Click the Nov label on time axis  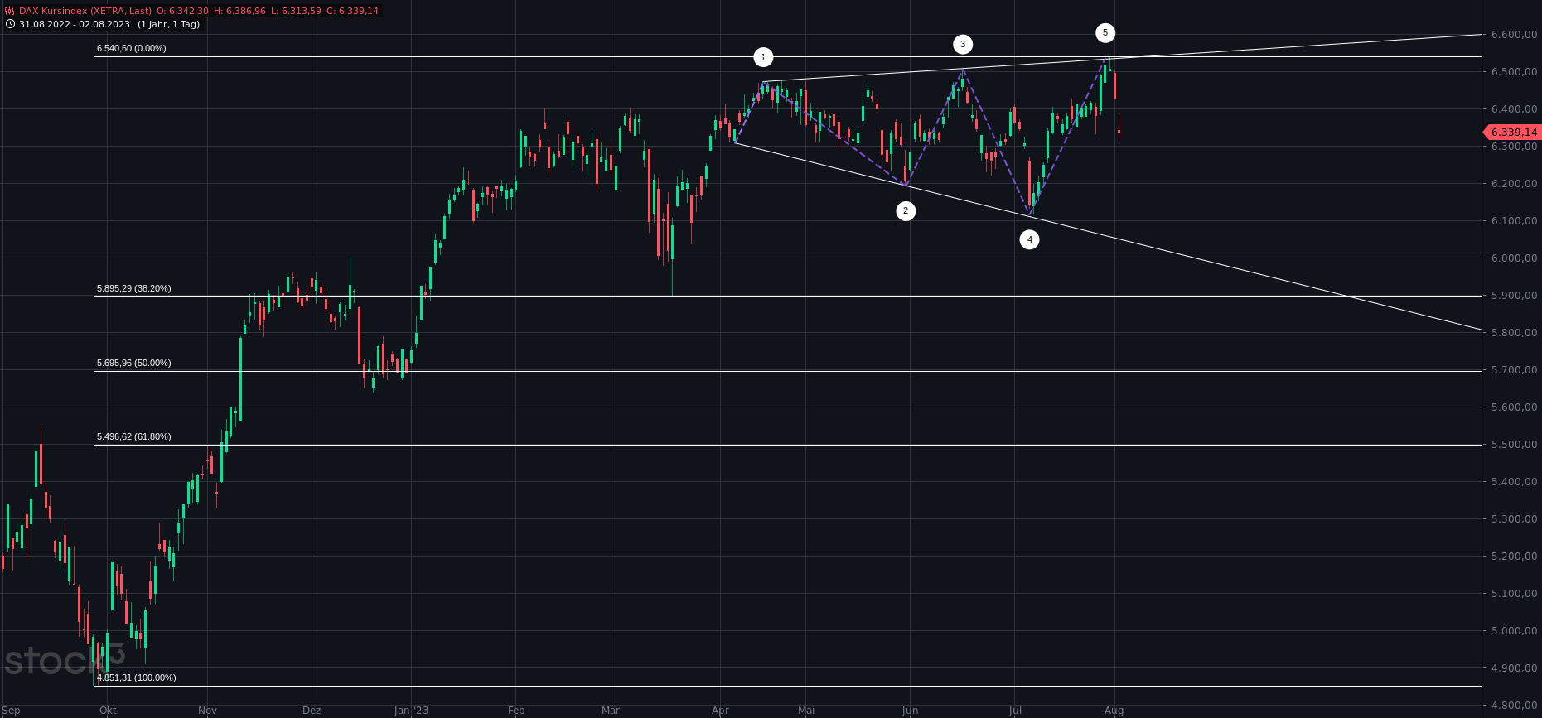point(208,711)
